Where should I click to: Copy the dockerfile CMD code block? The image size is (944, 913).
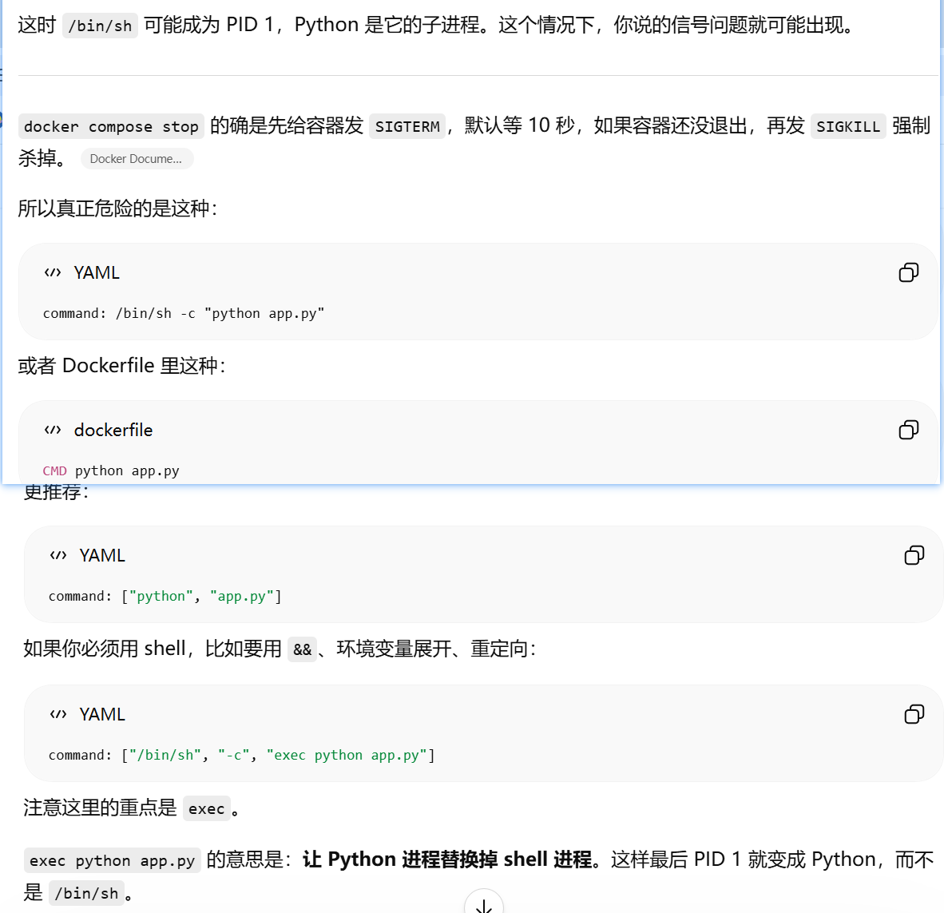(x=908, y=430)
